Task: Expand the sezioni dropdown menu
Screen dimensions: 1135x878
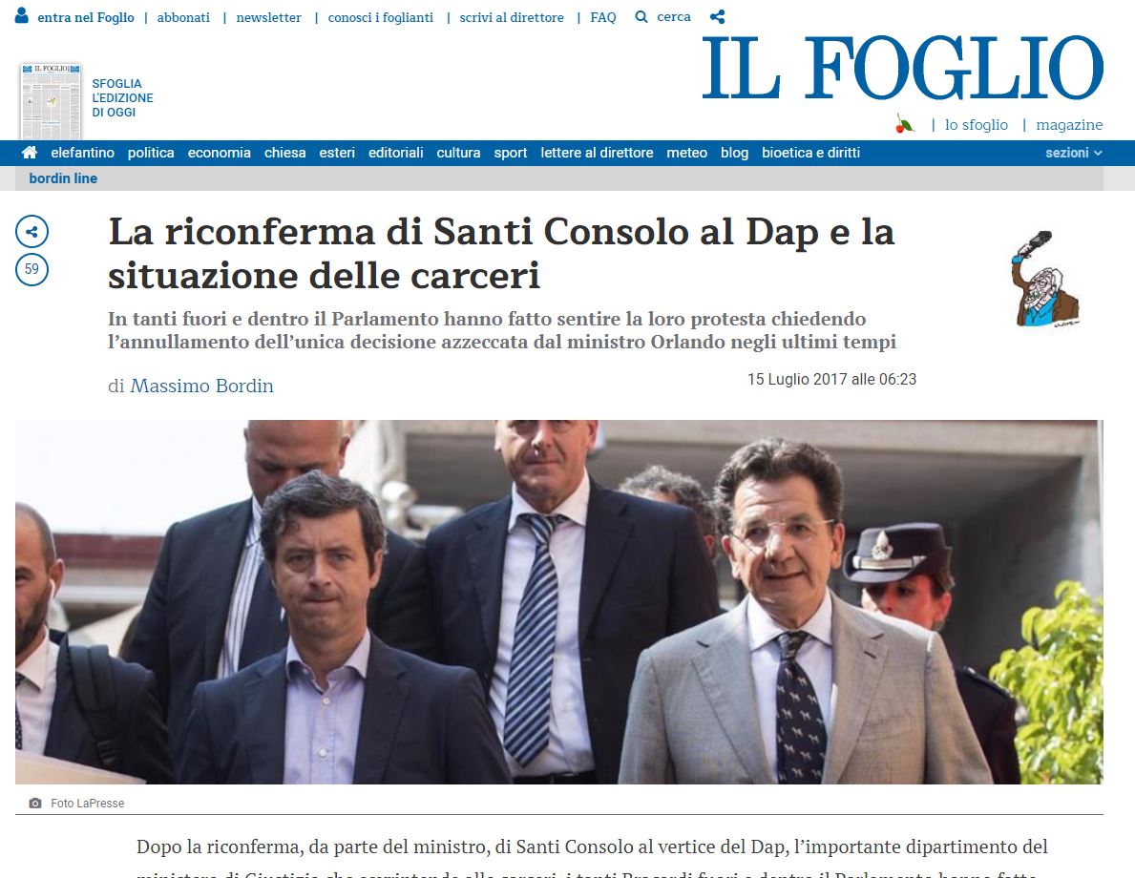Action: click(x=1074, y=153)
